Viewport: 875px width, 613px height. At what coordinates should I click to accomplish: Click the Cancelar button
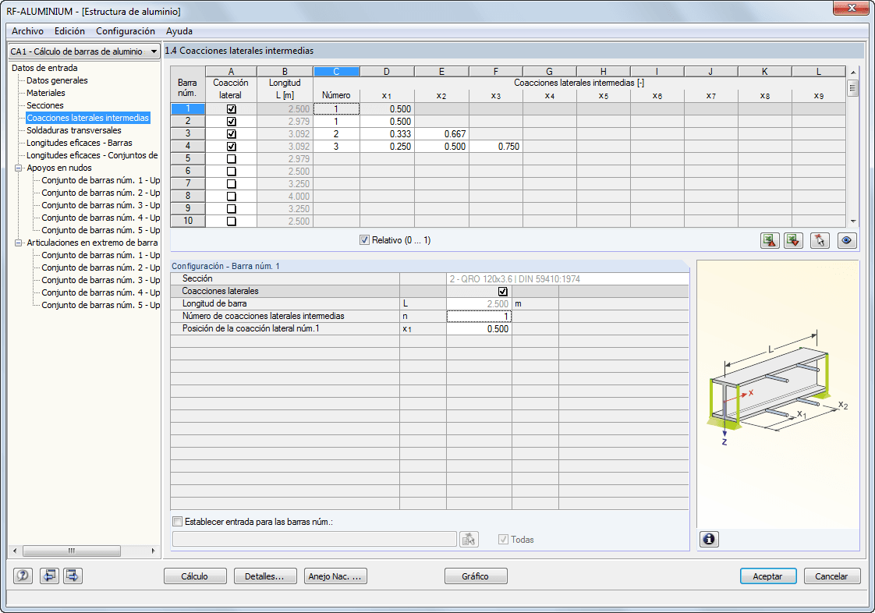coord(831,576)
